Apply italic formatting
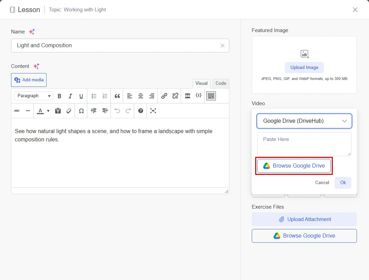This screenshot has width=369, height=280. click(70, 96)
